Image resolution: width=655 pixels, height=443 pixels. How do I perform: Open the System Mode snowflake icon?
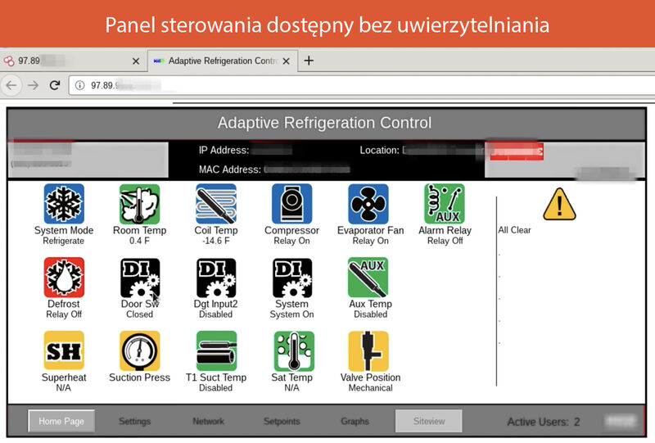(x=64, y=204)
